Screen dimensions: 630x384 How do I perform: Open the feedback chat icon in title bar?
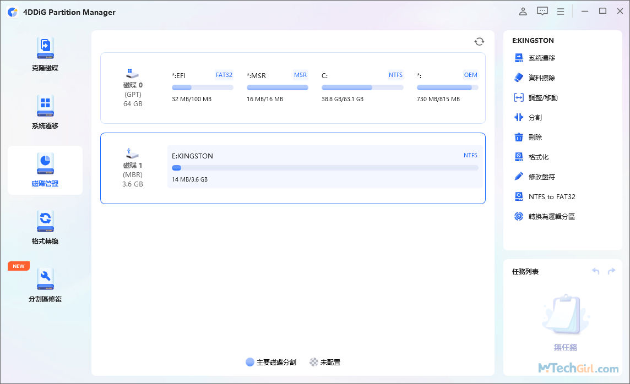coord(542,11)
